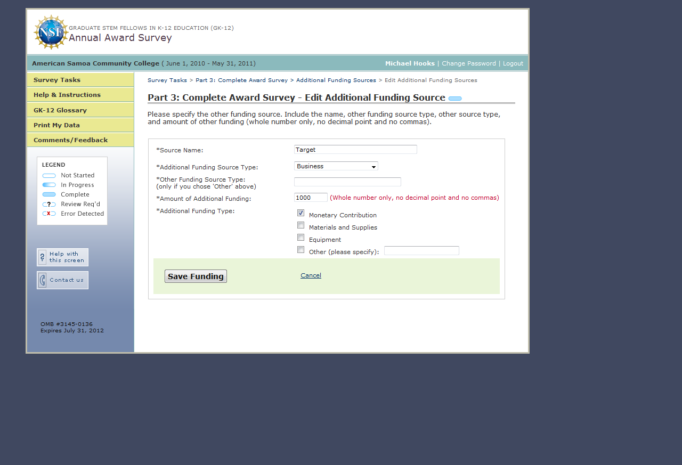
Task: Click the Amount of Additional Funding field
Action: [x=311, y=198]
